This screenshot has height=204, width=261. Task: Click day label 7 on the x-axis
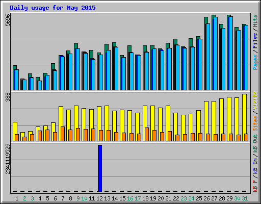click(x=63, y=198)
